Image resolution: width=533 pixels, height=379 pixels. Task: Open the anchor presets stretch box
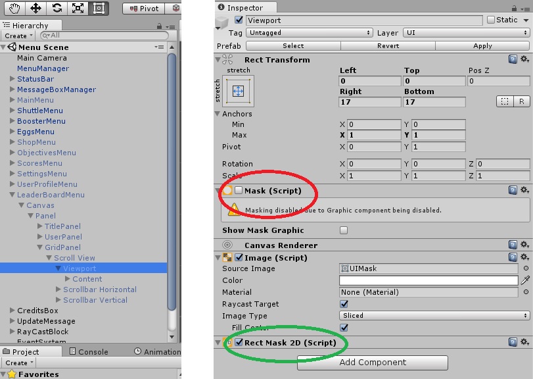[x=238, y=91]
